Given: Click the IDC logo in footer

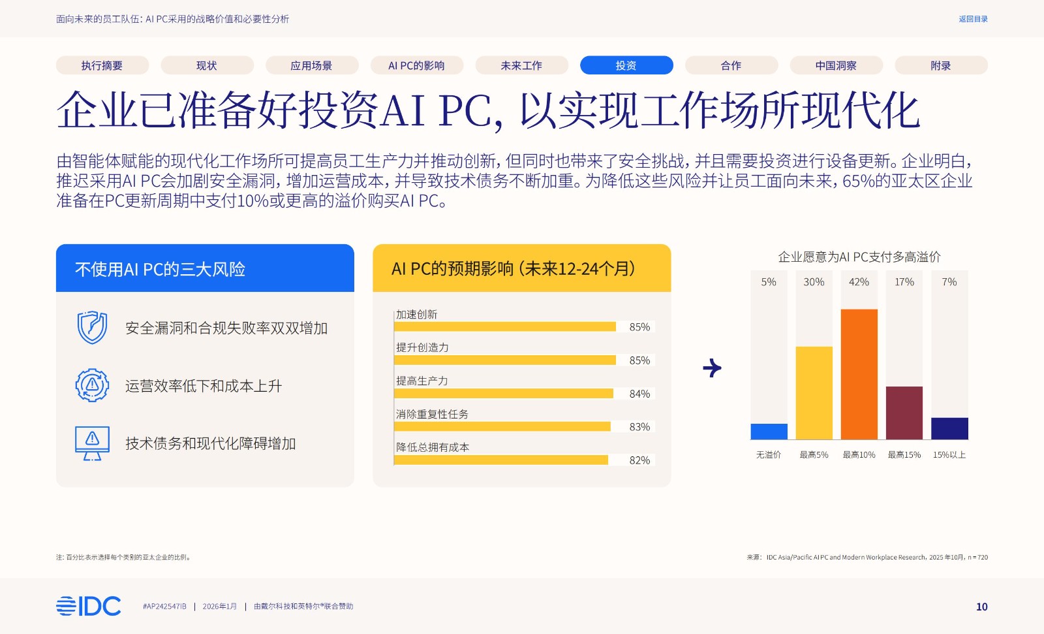Looking at the screenshot, I should point(89,606).
